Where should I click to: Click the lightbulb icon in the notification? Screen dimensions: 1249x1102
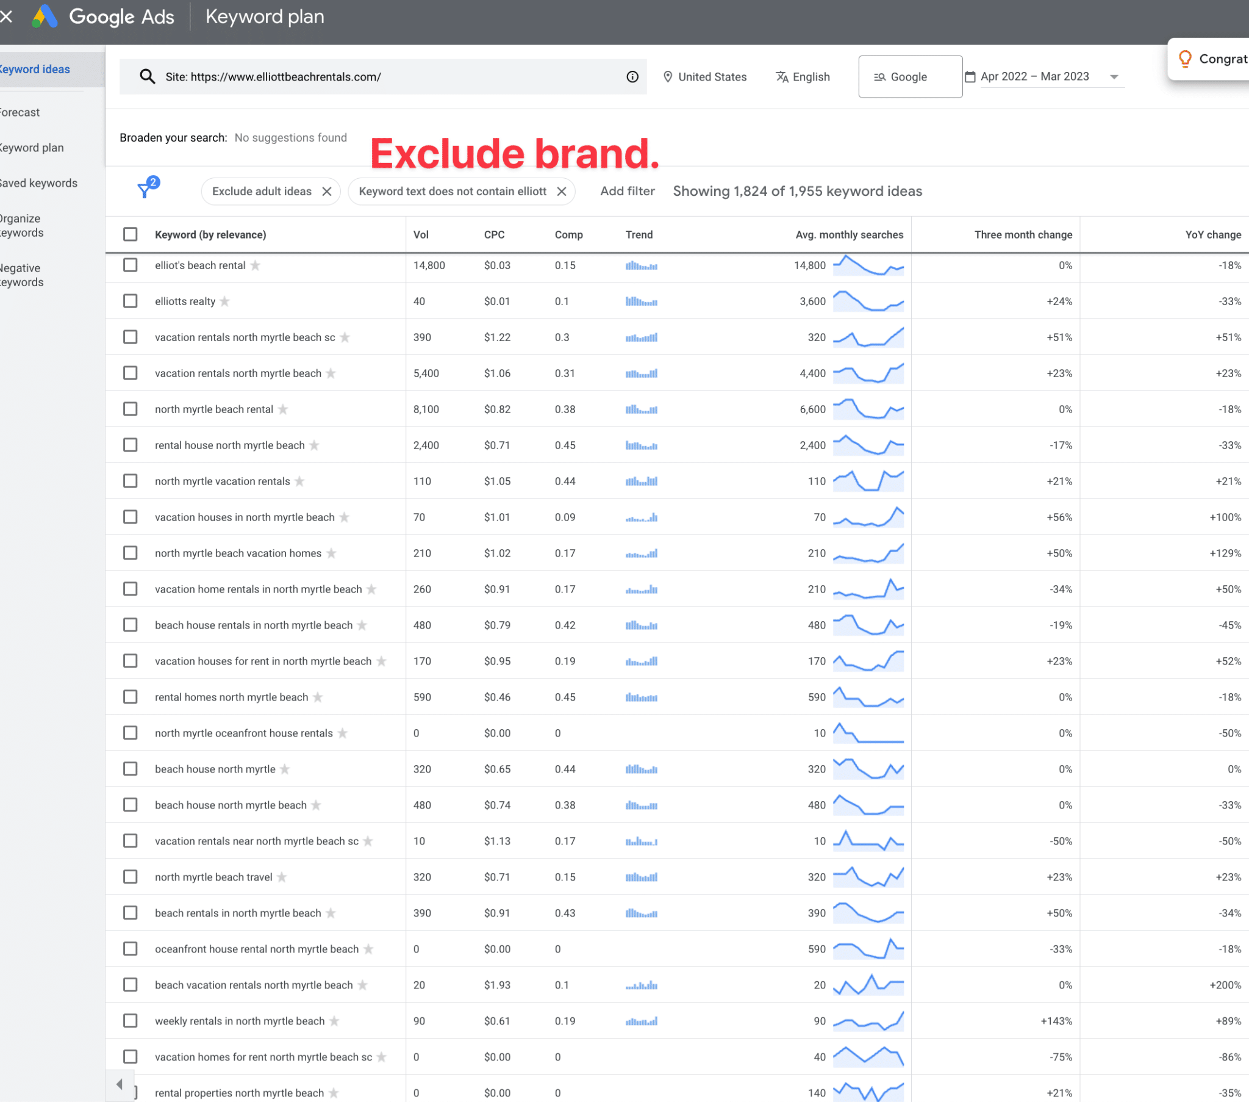pyautogui.click(x=1185, y=59)
